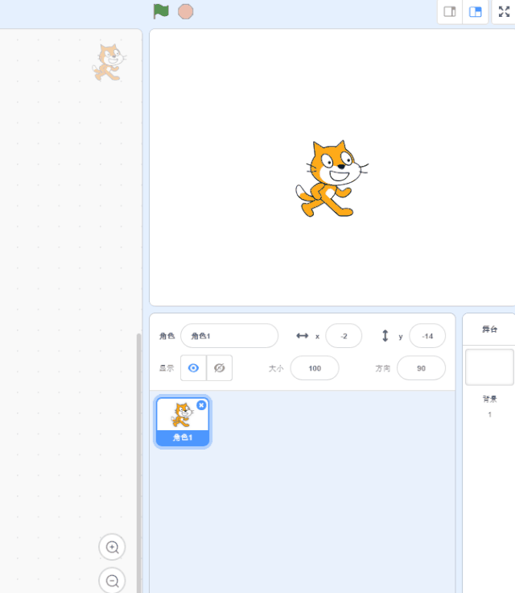This screenshot has height=593, width=515.
Task: Click the 方向 direction label
Action: tap(383, 368)
